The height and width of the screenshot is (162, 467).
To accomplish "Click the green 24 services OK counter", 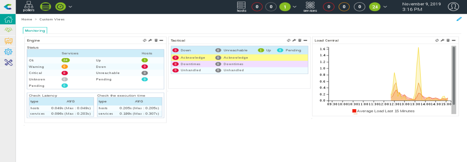I will pyautogui.click(x=374, y=6).
